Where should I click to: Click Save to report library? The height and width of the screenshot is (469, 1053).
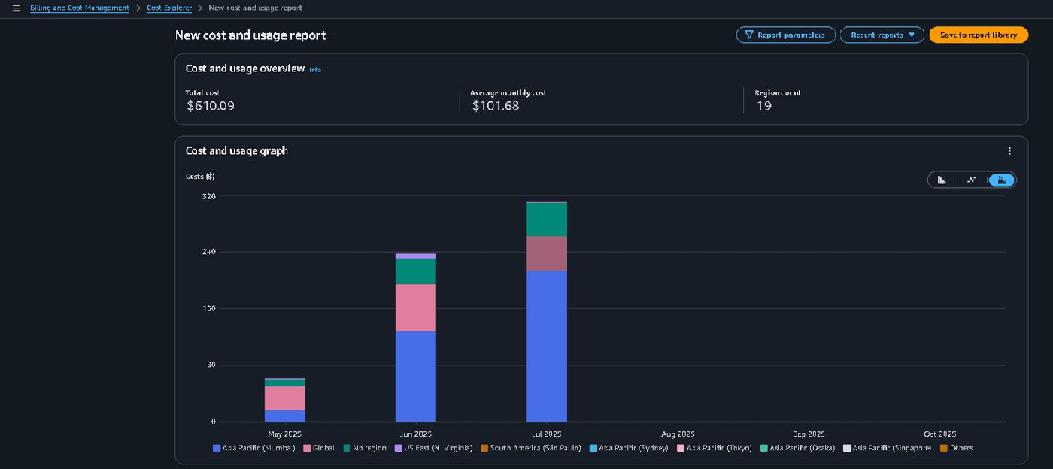(979, 35)
